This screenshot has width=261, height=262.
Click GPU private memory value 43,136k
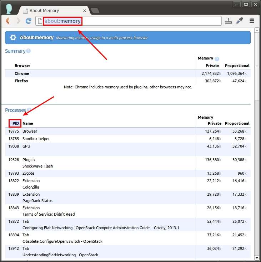pos(214,146)
